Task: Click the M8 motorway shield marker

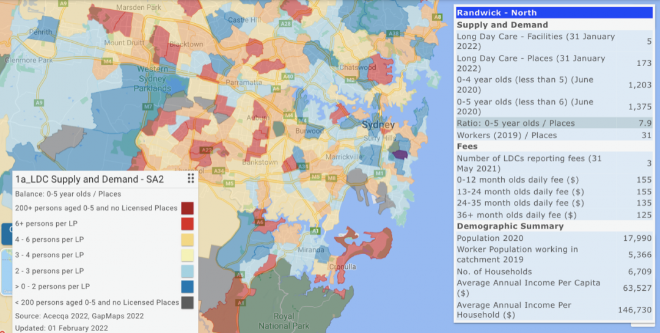Action: [x=315, y=177]
